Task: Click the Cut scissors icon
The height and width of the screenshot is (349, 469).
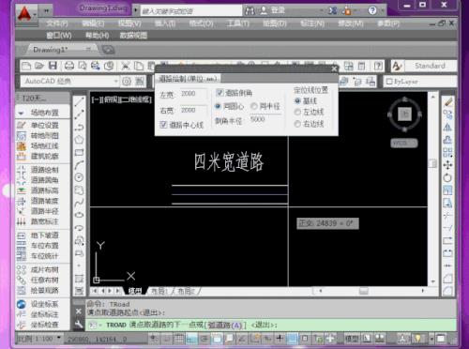Action: 125,66
